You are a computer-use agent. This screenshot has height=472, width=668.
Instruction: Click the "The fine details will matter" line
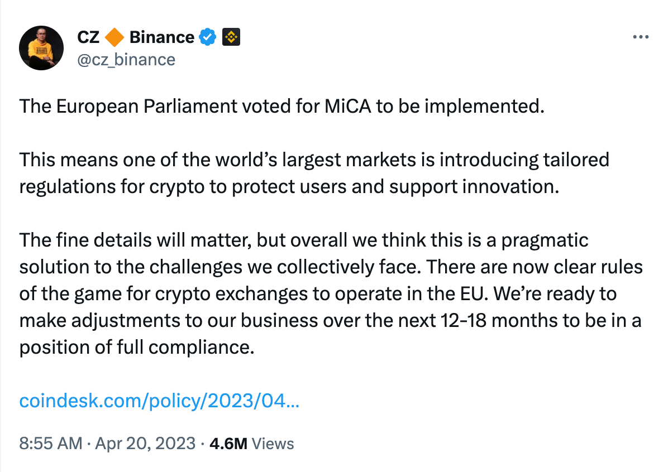[x=304, y=240]
